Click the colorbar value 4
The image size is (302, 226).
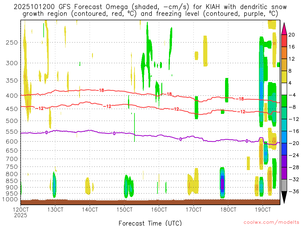290,83
